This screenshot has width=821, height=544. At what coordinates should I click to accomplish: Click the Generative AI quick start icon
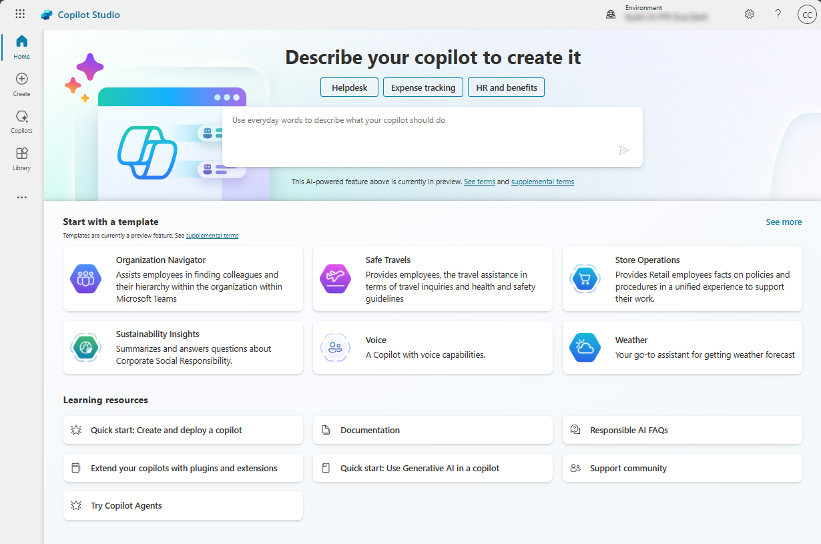point(326,468)
